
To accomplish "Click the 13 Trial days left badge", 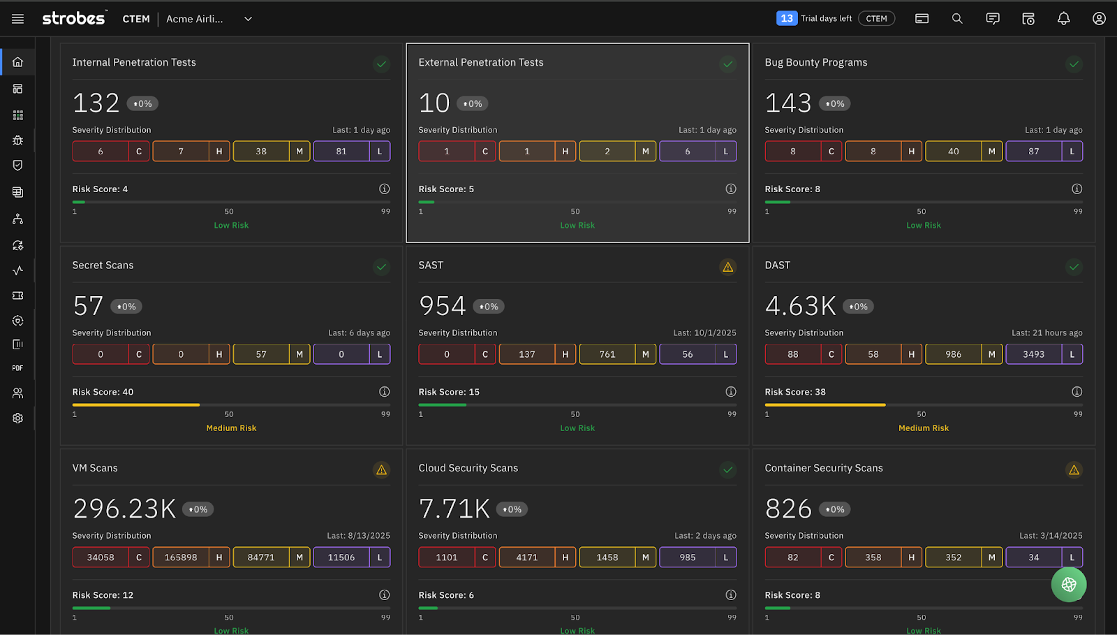I will point(813,18).
